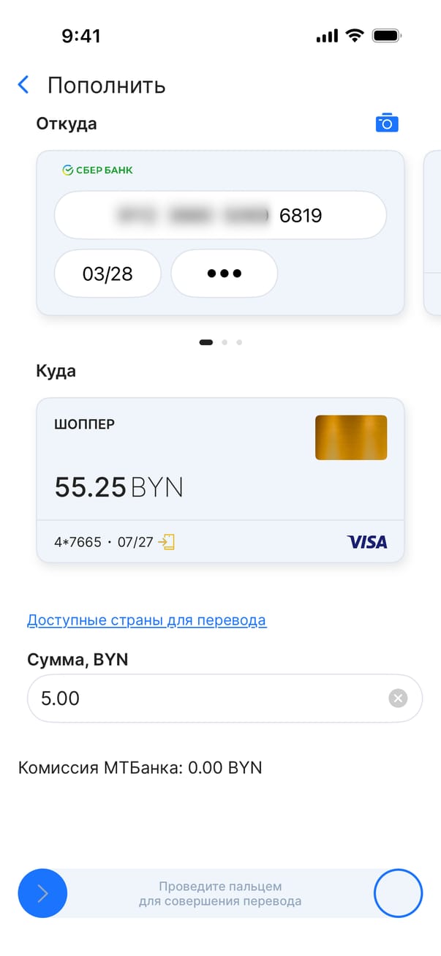Tap the blue arrow swipe handle
Viewport: 441px width, 956px height.
pyautogui.click(x=42, y=893)
